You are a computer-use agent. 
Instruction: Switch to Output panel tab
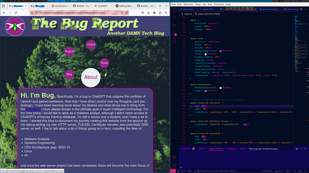point(202,149)
